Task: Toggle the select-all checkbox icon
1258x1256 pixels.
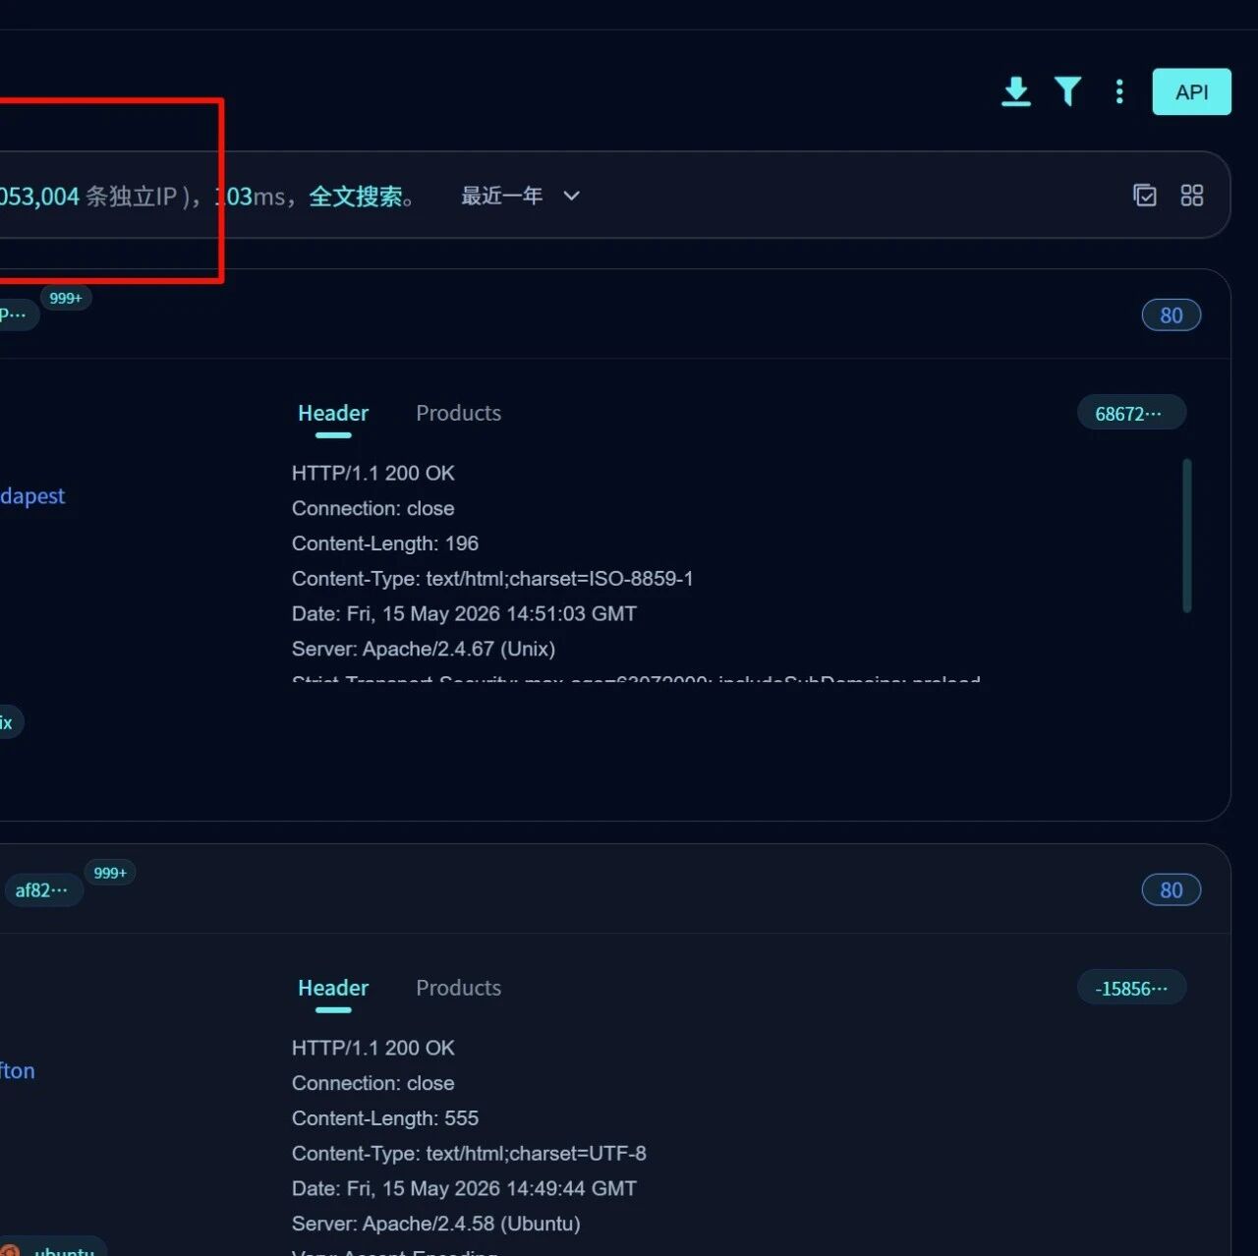Action: point(1145,196)
